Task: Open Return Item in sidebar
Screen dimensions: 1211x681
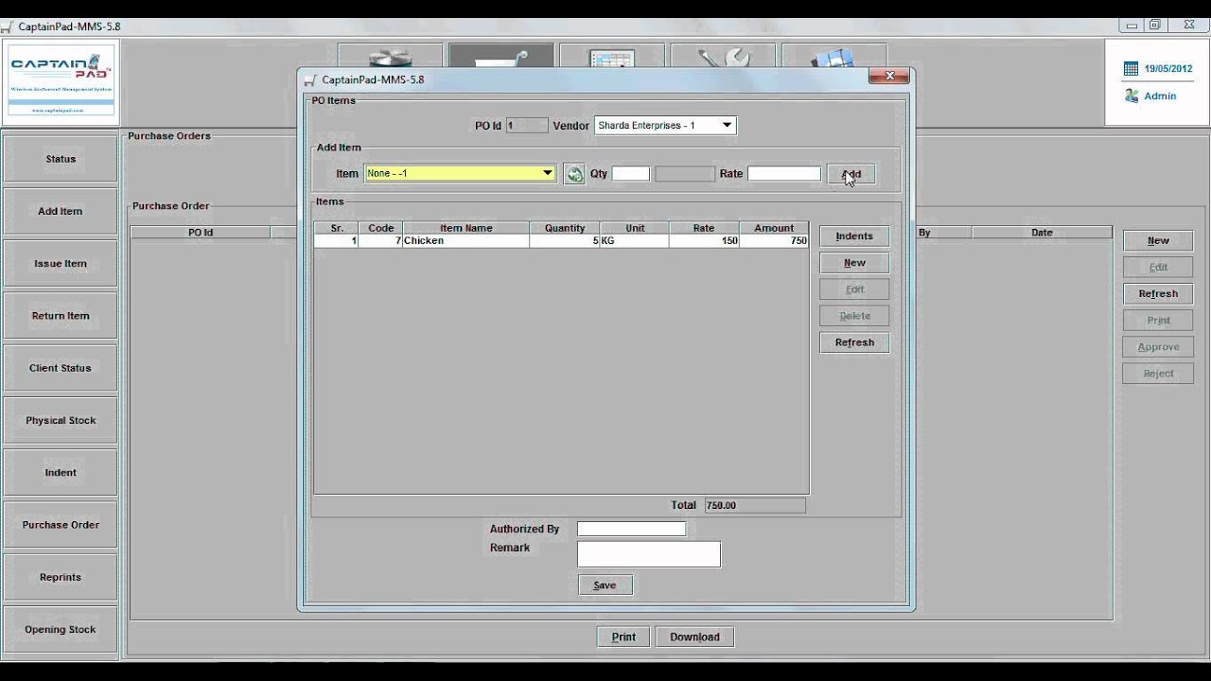Action: (61, 316)
